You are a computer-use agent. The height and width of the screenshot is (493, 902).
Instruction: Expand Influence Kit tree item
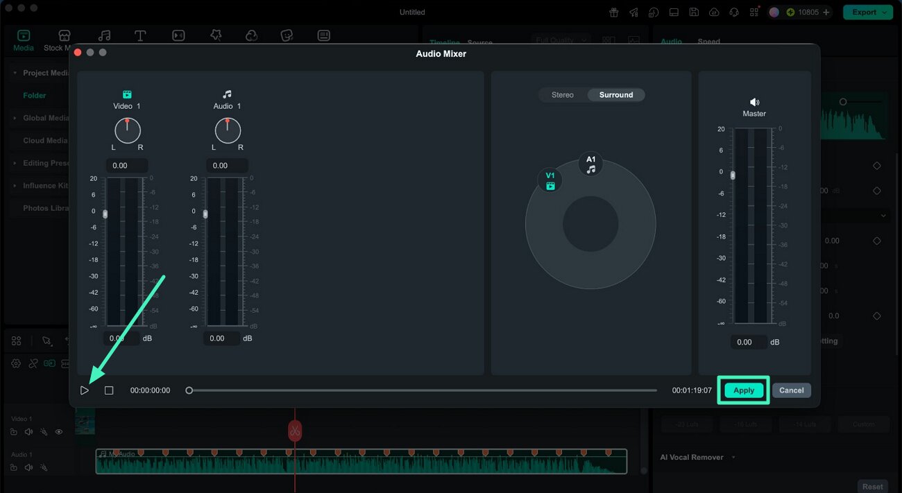[x=15, y=186]
